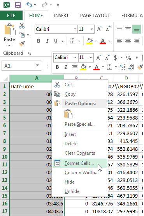Click mini toolbar red Font Color icon
The width and height of the screenshot is (144, 216).
pyautogui.click(x=97, y=67)
